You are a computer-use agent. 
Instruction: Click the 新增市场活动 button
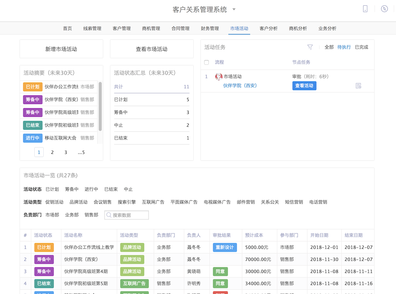[61, 49]
